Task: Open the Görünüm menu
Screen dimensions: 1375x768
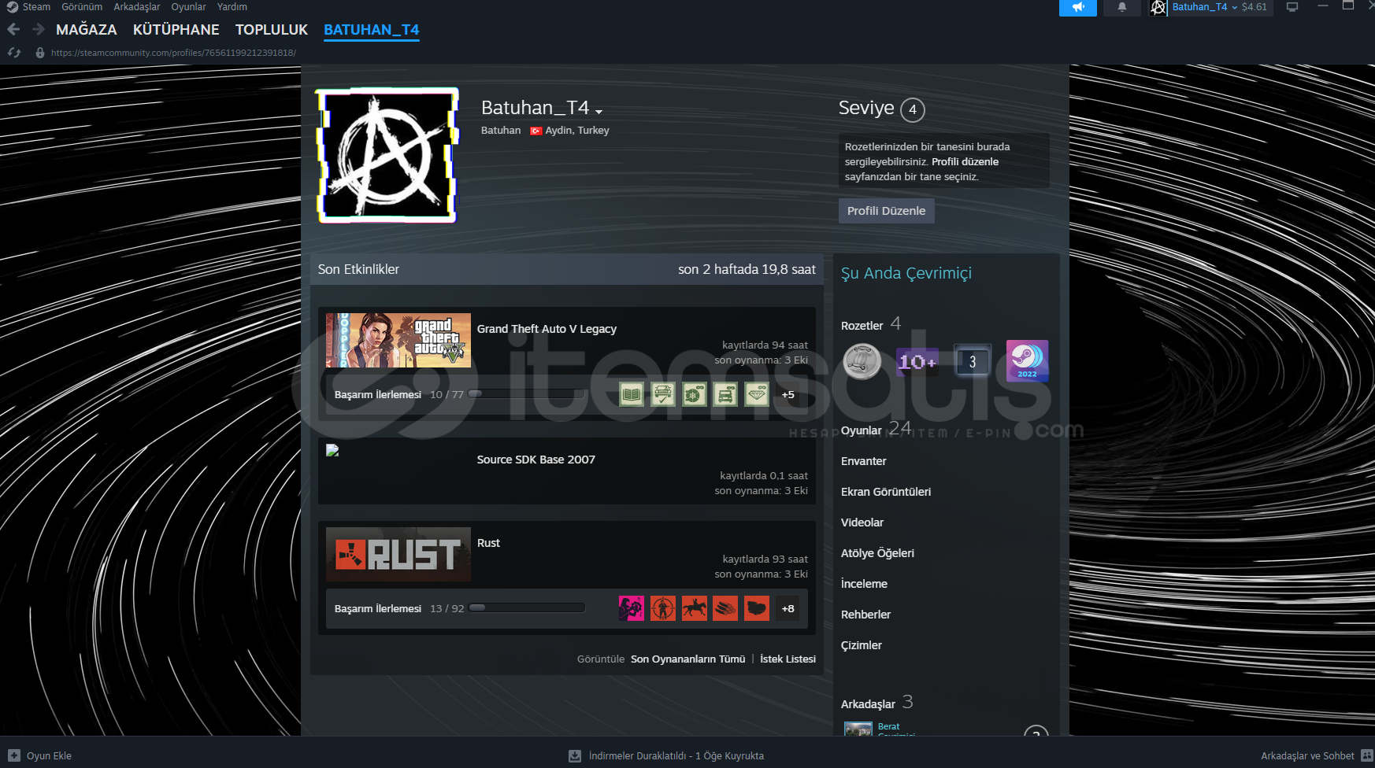Action: coord(82,7)
